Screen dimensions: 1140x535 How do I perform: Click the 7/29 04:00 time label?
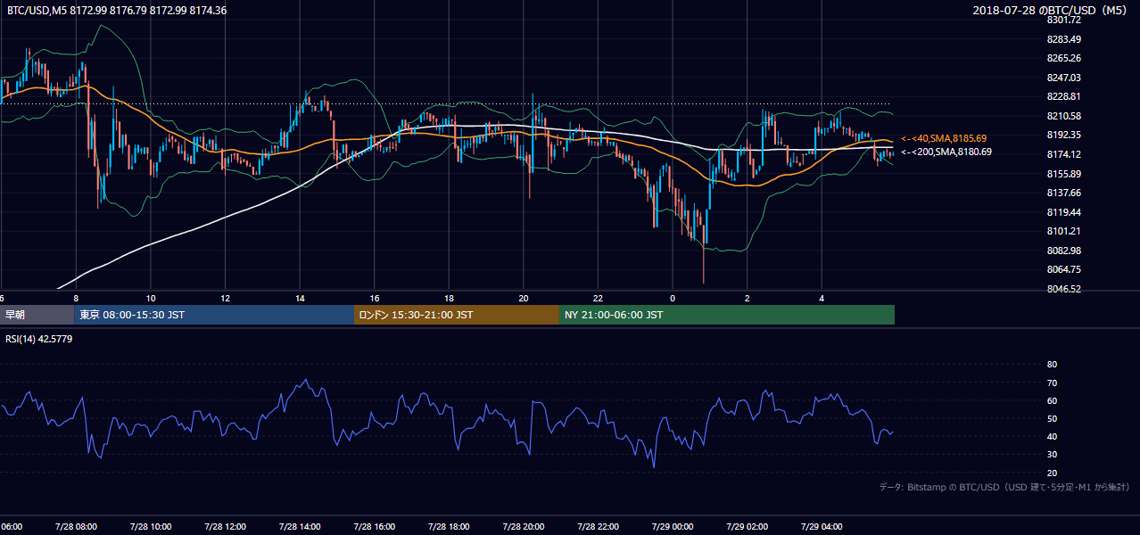click(821, 527)
